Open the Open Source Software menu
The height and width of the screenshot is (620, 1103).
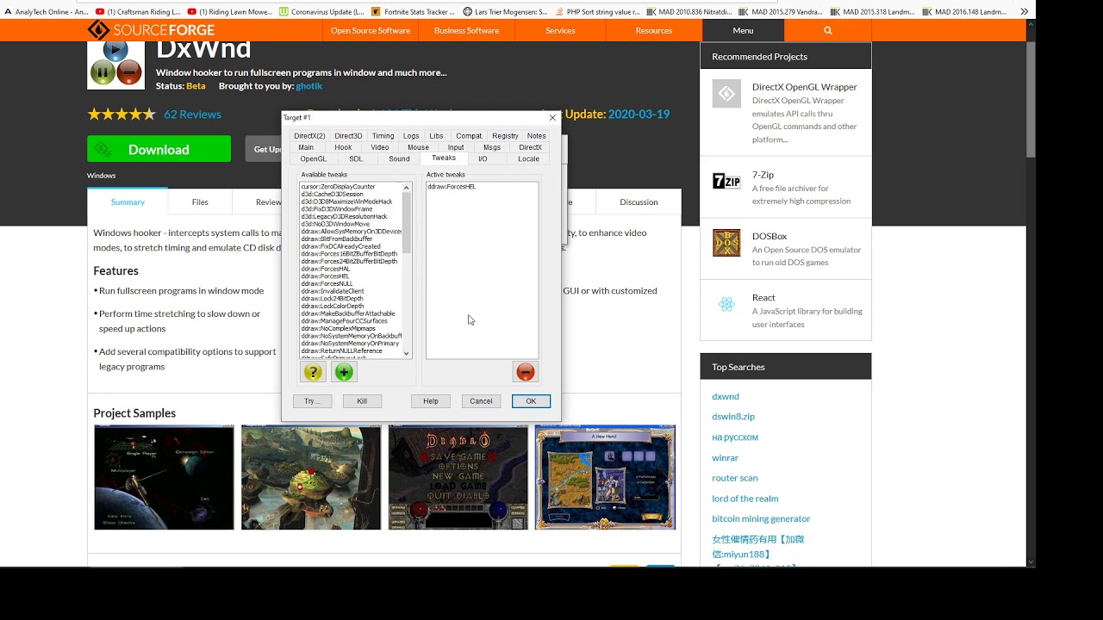pos(371,30)
